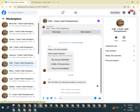The image size is (140, 112).
Task: Expand the Privacy & support section
Action: click(x=120, y=60)
